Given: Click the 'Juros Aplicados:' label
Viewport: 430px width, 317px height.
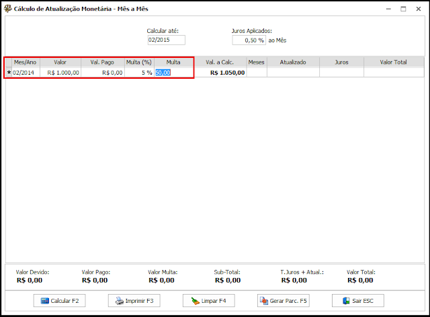Looking at the screenshot, I should click(252, 31).
